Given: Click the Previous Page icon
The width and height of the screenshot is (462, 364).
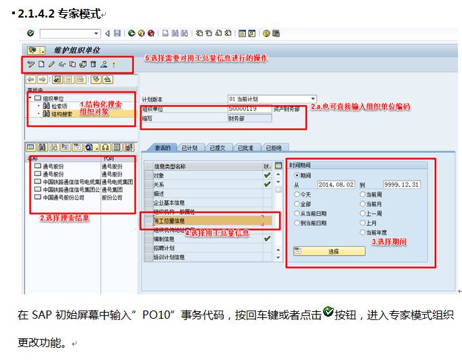Looking at the screenshot, I should [209, 33].
